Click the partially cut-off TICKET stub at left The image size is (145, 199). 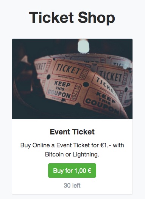coord(40,66)
